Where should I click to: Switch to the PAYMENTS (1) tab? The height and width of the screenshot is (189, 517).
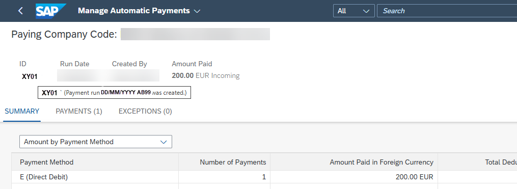[x=79, y=112]
